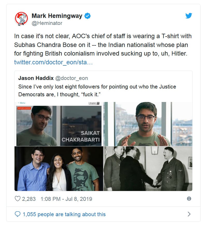Open the tweet info icon
The width and height of the screenshot is (212, 226).
point(189,198)
